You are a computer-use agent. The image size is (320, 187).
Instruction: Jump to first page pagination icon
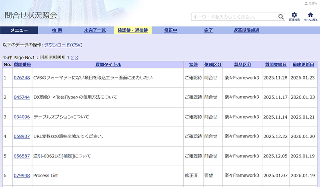click(x=42, y=58)
